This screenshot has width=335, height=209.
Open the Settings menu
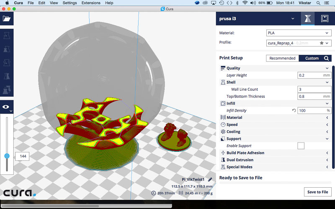(70, 3)
